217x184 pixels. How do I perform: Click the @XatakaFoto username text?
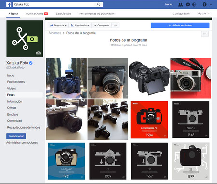(x=15, y=67)
